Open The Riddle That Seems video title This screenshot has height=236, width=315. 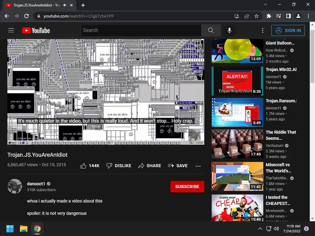[281, 135]
